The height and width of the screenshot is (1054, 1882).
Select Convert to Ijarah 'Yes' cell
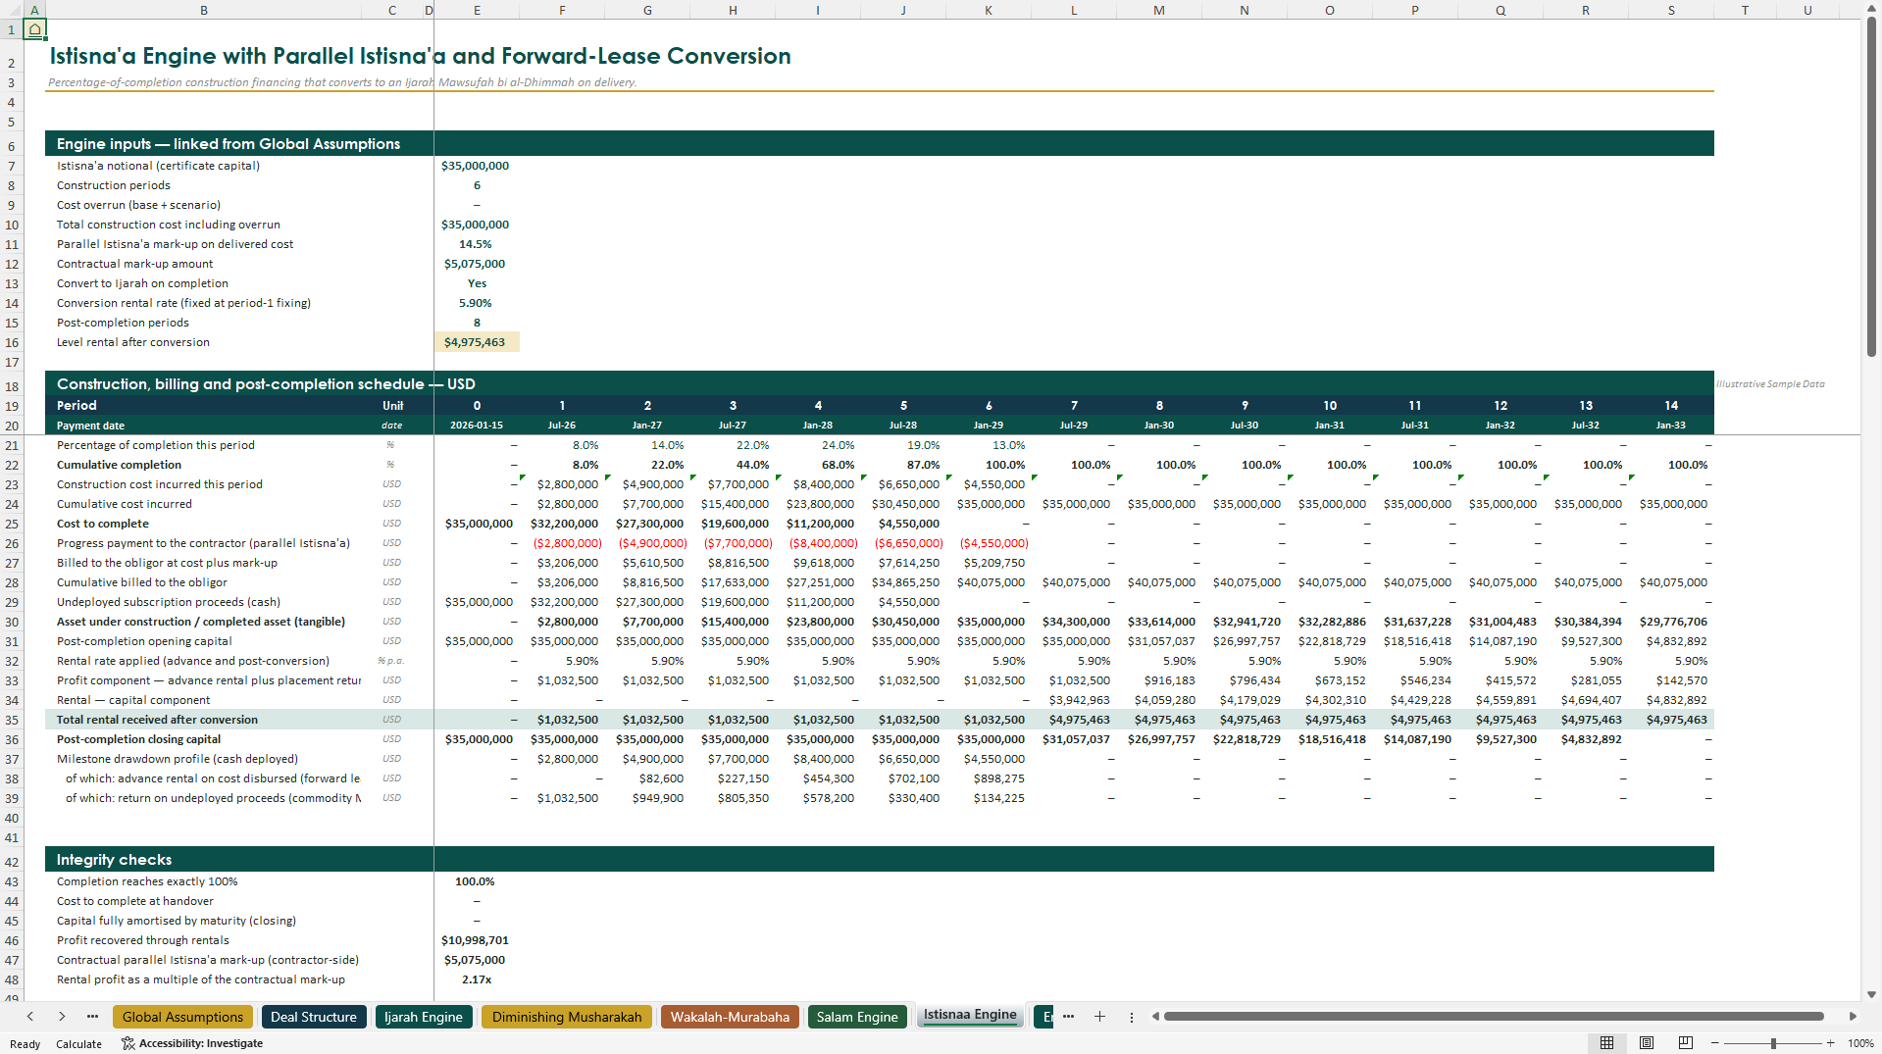[x=477, y=283]
